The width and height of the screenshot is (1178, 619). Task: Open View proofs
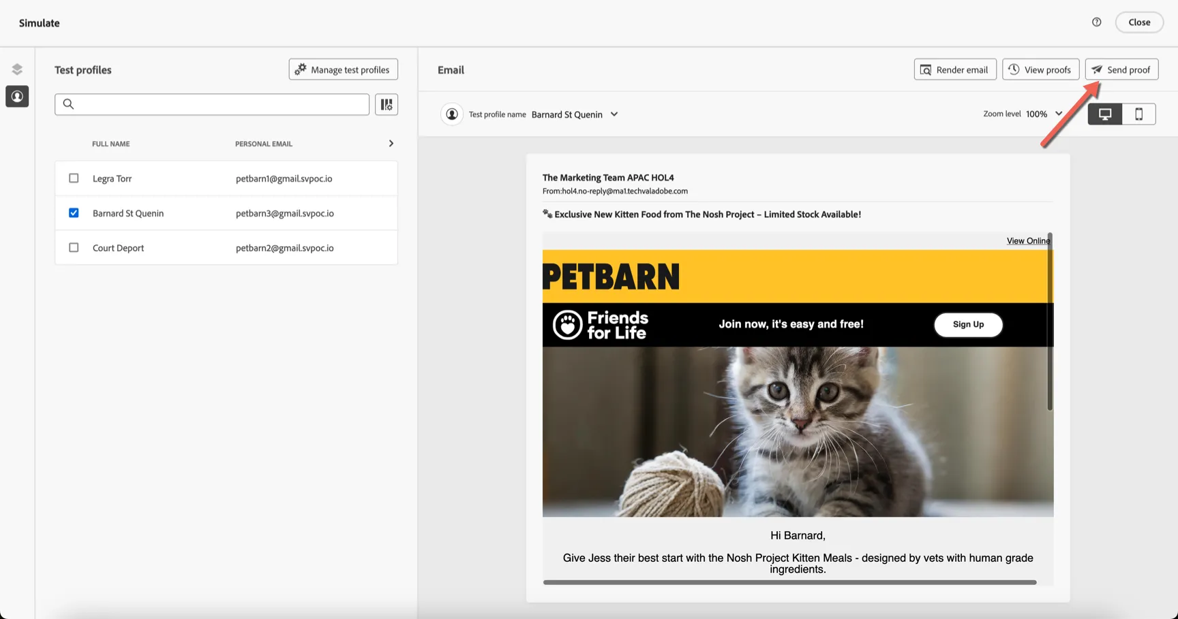[1040, 69]
